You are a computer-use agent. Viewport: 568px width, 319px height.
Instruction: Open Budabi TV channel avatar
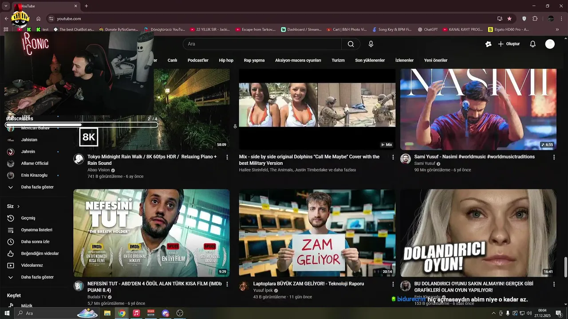(x=79, y=286)
